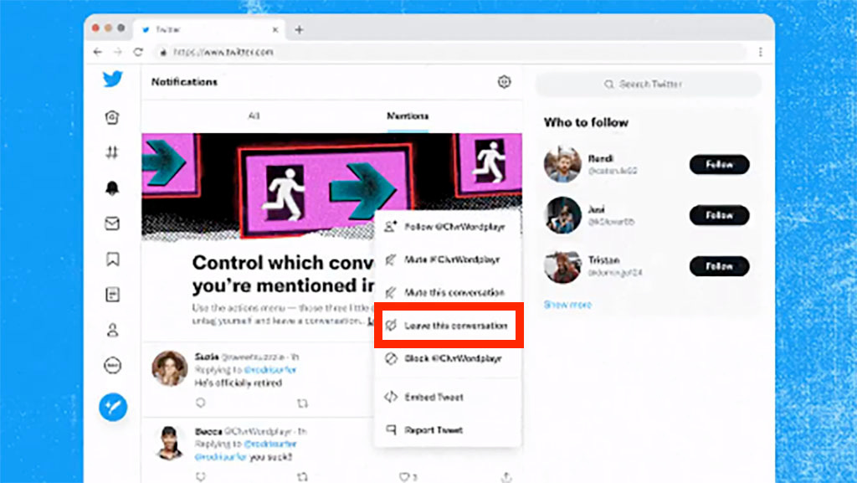The image size is (857, 483).
Task: Click browser back arrow
Action: click(97, 52)
